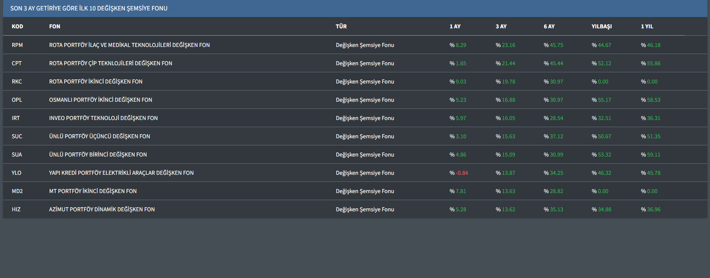Open ROTA PORTFÖY ÇİP TEKNOLOJİLERİ DEĞİŞKEN FON
Viewport: 710px width, 278px height.
pos(110,63)
